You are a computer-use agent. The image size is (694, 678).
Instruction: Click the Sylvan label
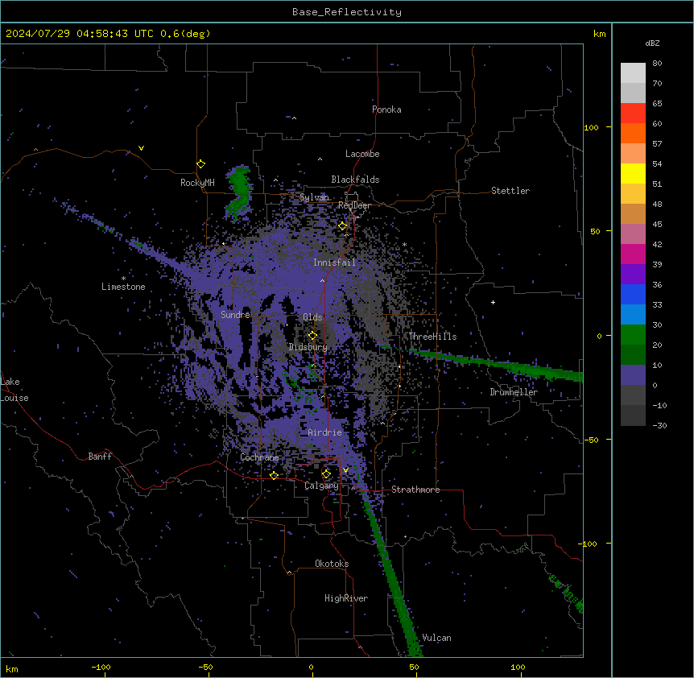click(314, 197)
